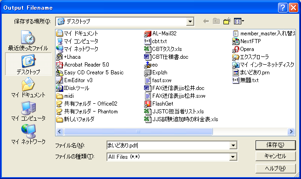The height and width of the screenshot is (179, 301).
Task: Select FAX送信表jjs松井.sxw
Action: pos(175,96)
